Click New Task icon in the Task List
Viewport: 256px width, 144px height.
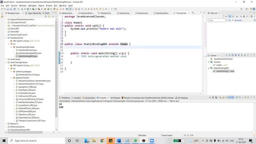[223, 16]
